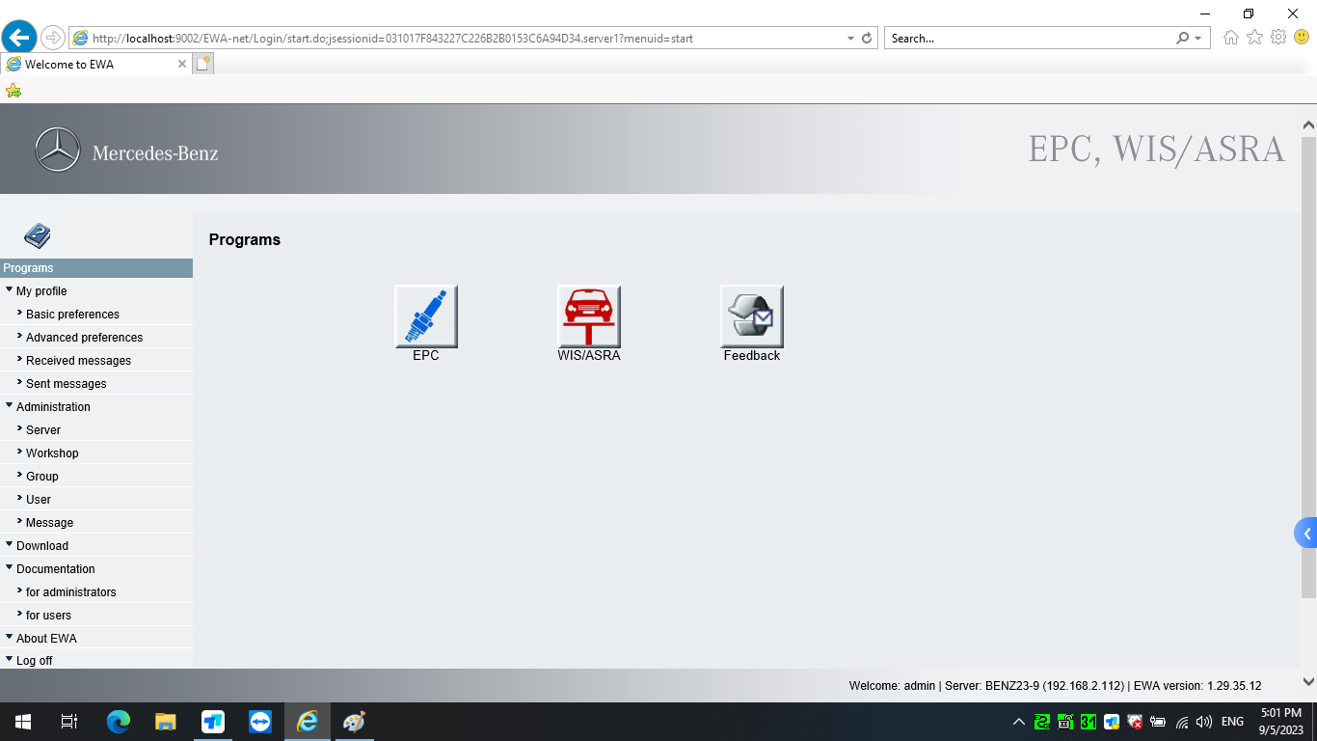Image resolution: width=1317 pixels, height=741 pixels.
Task: Open browser Home icon
Action: (1231, 38)
